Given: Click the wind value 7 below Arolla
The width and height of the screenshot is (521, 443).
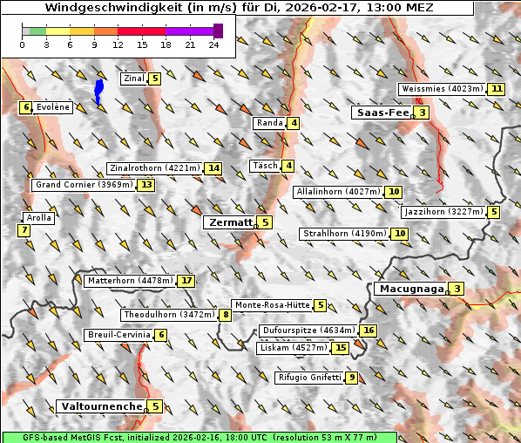Looking at the screenshot, I should click(x=24, y=230).
